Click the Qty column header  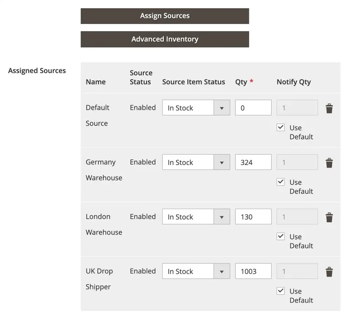(244, 82)
